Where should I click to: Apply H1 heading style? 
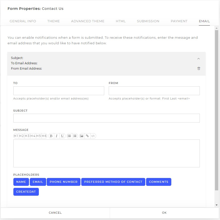click(16, 136)
